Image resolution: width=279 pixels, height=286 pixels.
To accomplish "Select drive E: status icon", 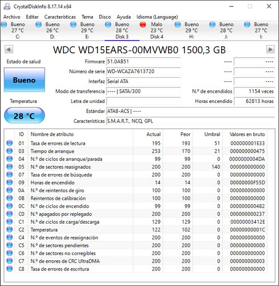I will pyautogui.click(x=73, y=25).
